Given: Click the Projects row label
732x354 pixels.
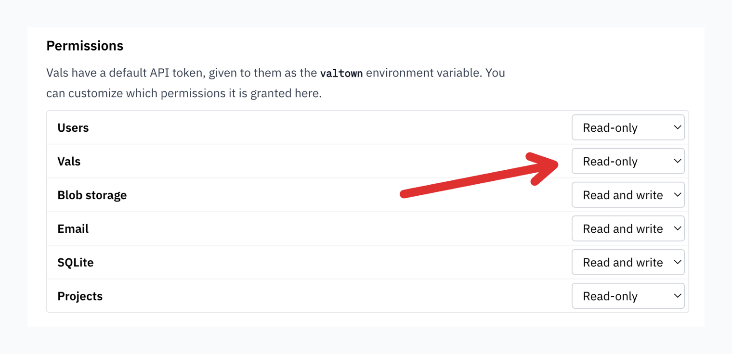Looking at the screenshot, I should pos(80,296).
